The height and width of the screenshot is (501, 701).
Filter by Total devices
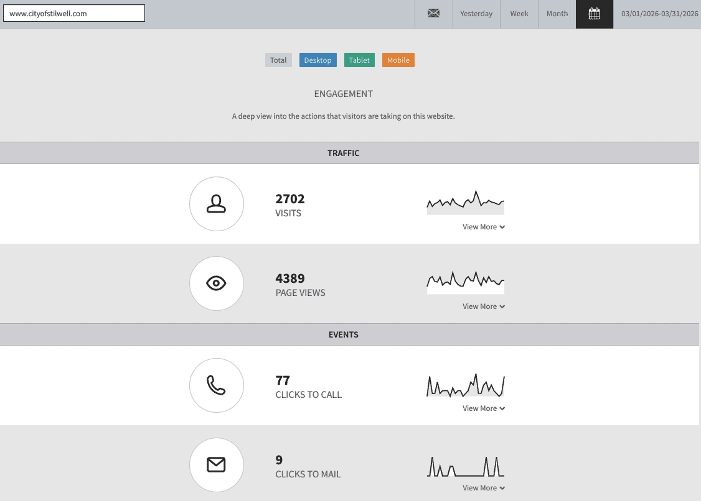click(278, 60)
